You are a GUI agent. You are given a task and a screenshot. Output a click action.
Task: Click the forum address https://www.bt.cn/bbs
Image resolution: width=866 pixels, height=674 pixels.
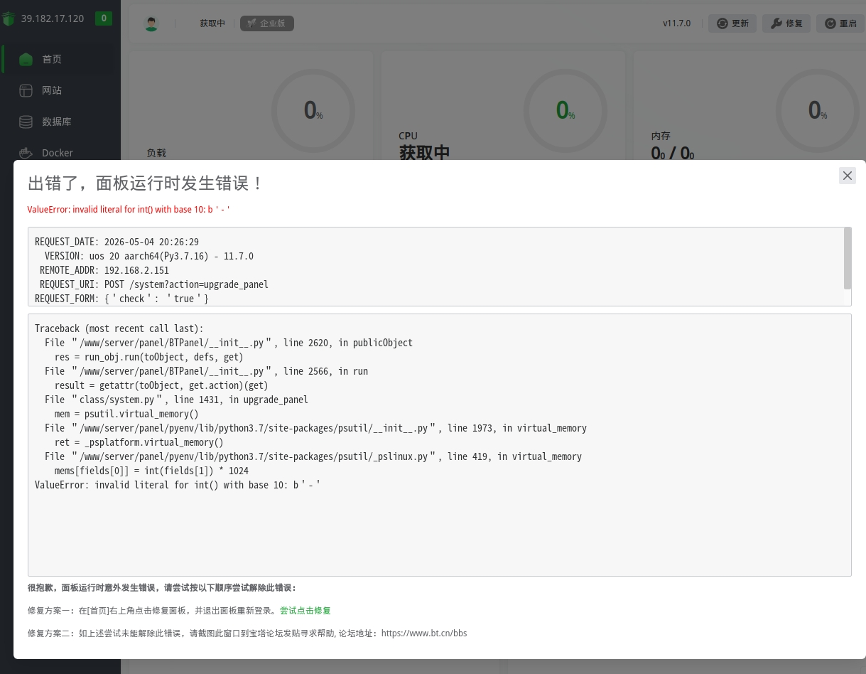click(424, 633)
